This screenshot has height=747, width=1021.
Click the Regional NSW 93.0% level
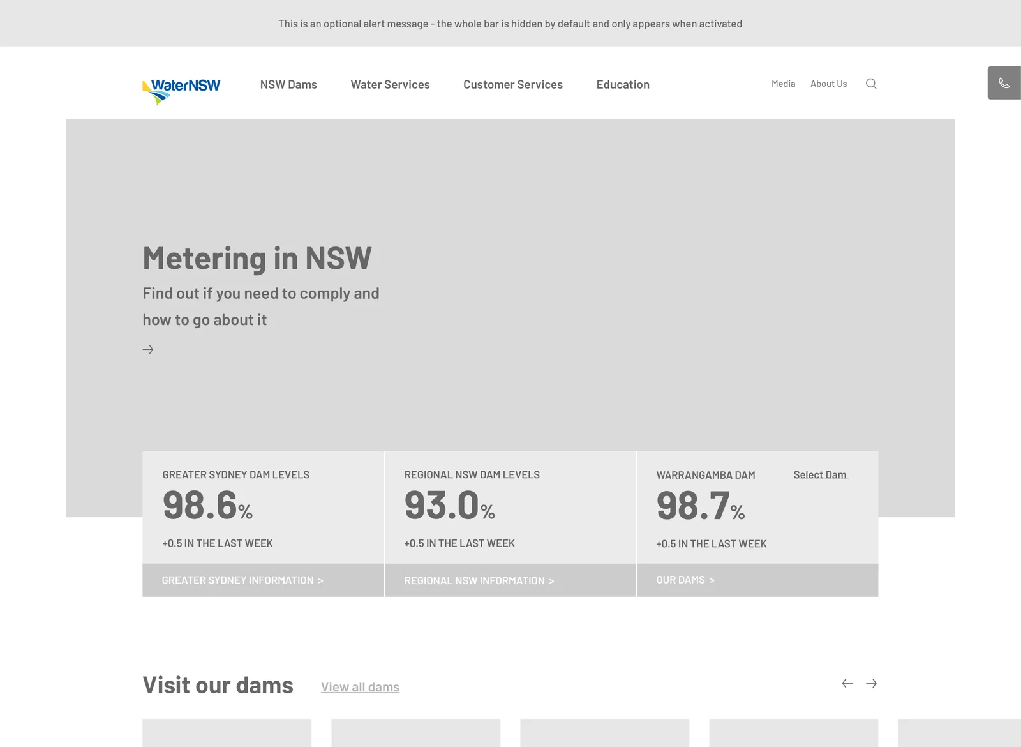pos(450,505)
